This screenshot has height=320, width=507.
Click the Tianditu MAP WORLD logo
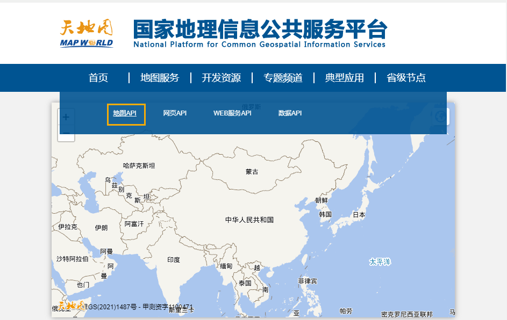pyautogui.click(x=86, y=33)
